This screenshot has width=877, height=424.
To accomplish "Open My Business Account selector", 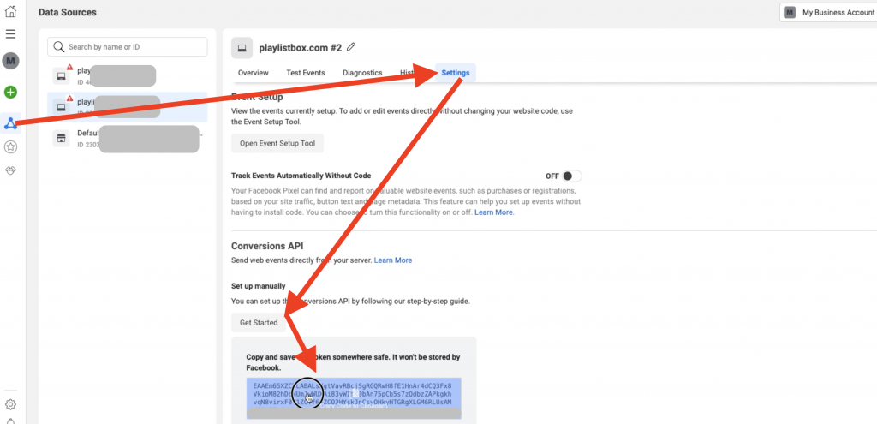I will tap(826, 13).
